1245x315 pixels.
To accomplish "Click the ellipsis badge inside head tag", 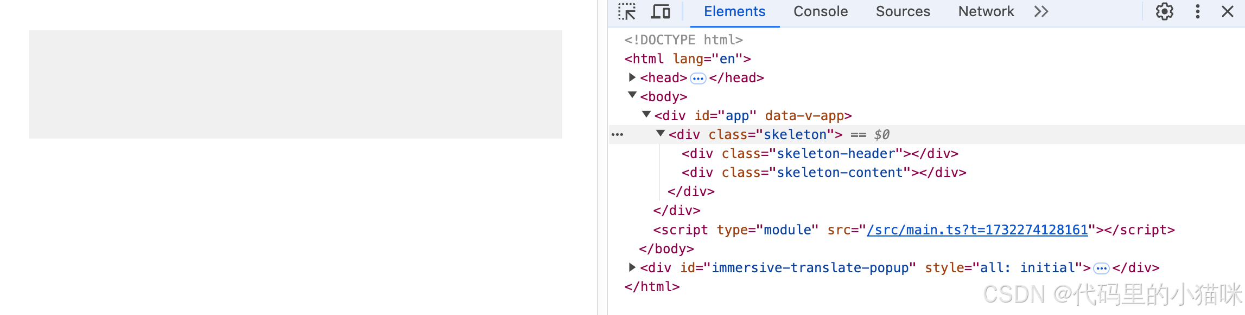I will (698, 79).
